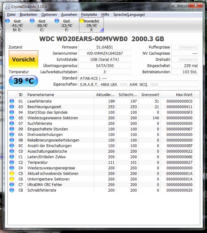The image size is (207, 233).
Task: Click the NV Cachegrösse field
Action: (x=185, y=53)
